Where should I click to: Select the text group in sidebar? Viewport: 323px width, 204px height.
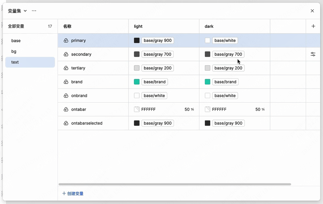pos(15,62)
